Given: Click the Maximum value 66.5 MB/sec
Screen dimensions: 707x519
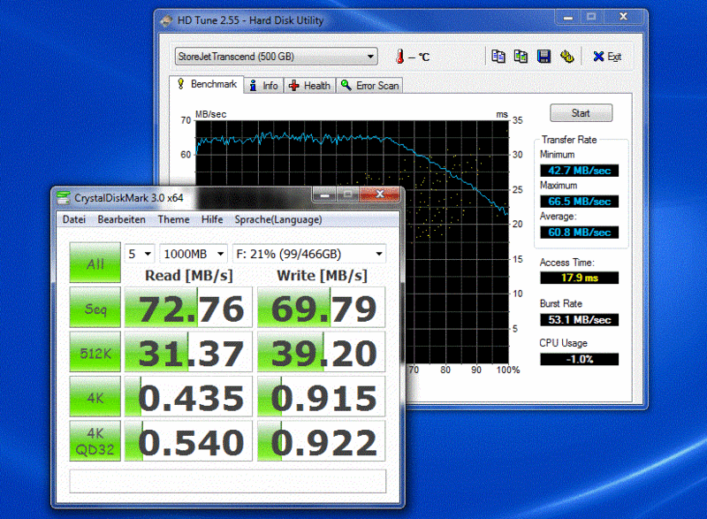Looking at the screenshot, I should (580, 202).
